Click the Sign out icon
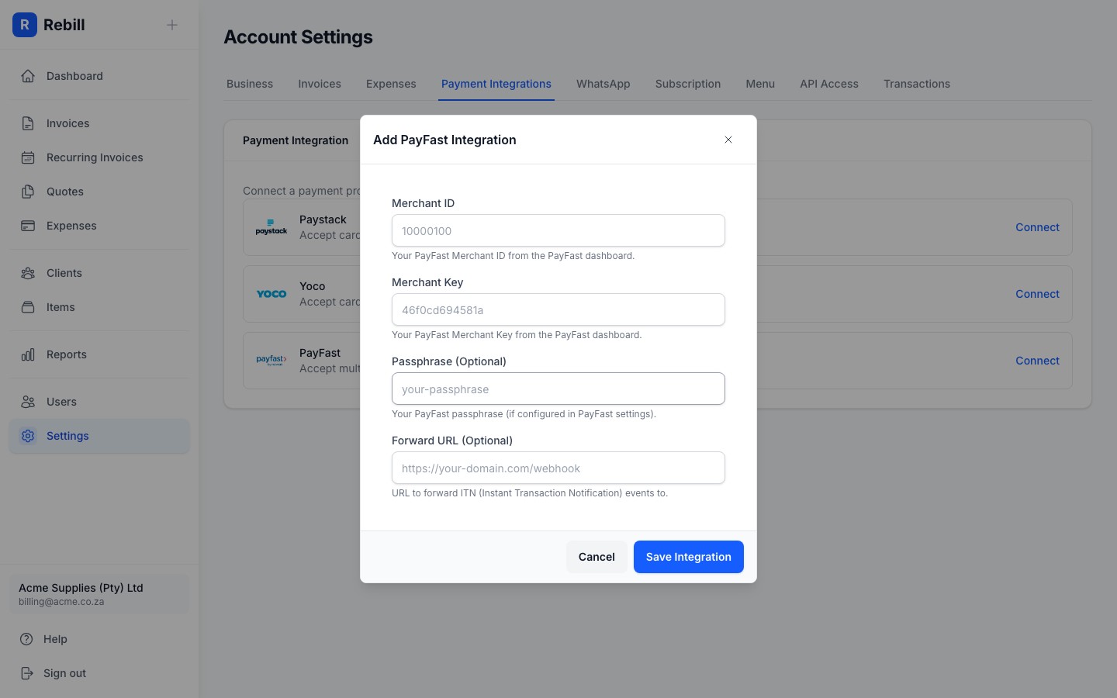Image resolution: width=1117 pixels, height=698 pixels. click(x=28, y=673)
